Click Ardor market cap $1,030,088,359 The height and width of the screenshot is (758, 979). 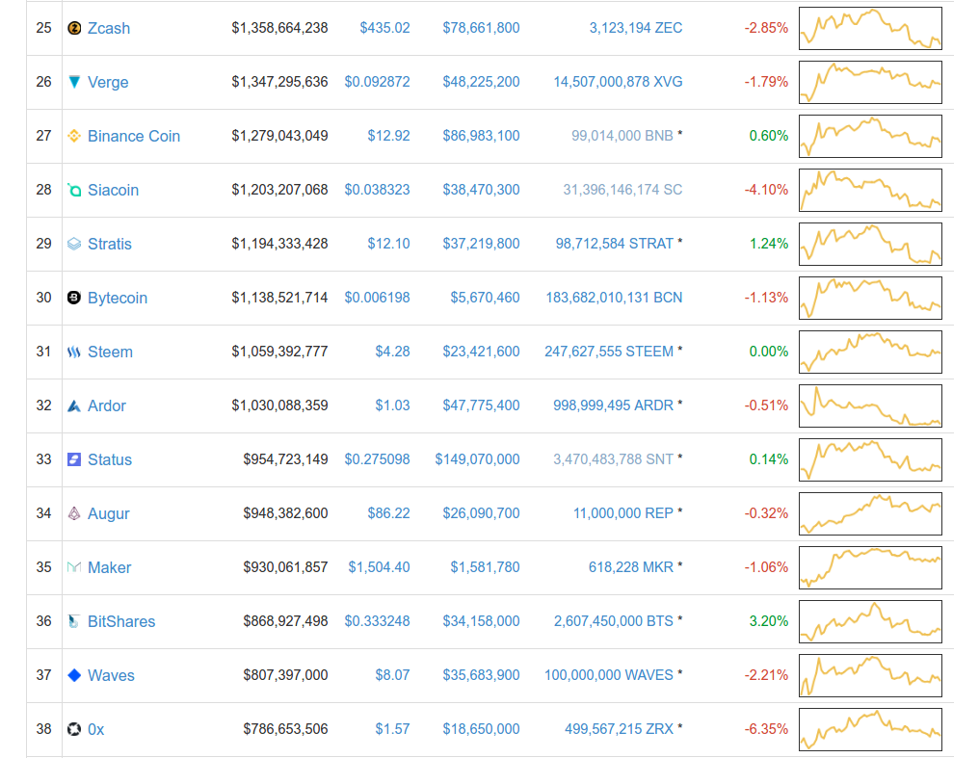click(279, 405)
